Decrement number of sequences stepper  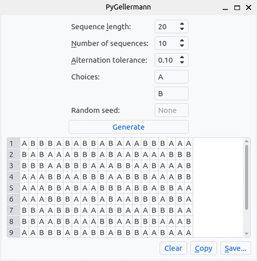click(x=182, y=46)
